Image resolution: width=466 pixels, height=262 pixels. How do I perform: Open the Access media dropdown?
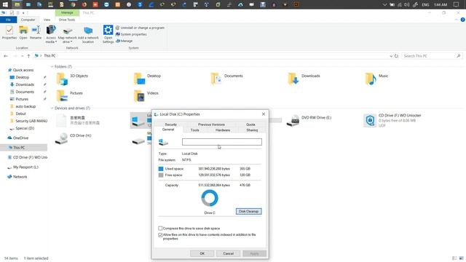[51, 34]
